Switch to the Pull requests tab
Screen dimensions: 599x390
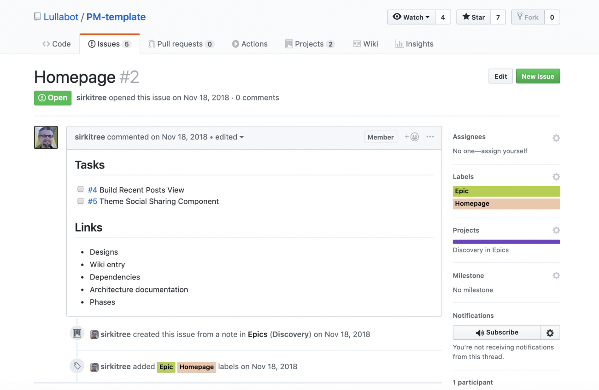pos(181,44)
